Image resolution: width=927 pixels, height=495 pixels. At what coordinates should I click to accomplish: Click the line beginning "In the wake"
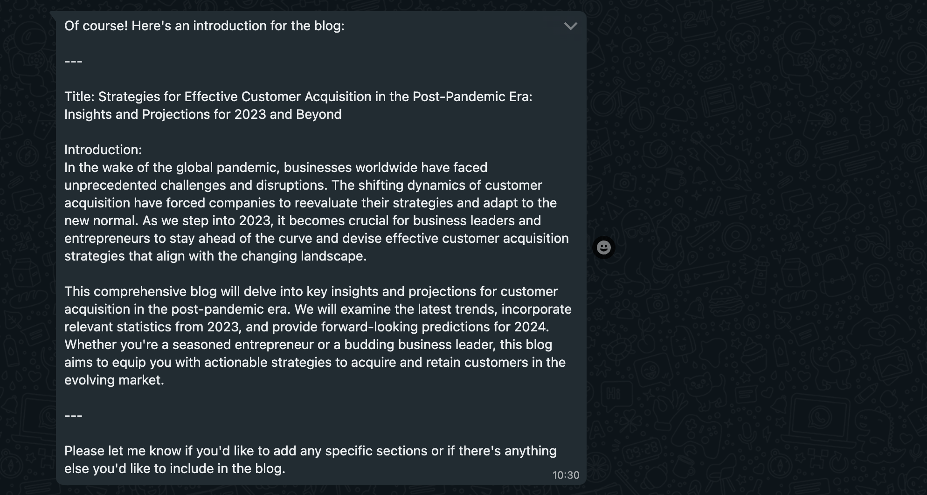point(276,168)
